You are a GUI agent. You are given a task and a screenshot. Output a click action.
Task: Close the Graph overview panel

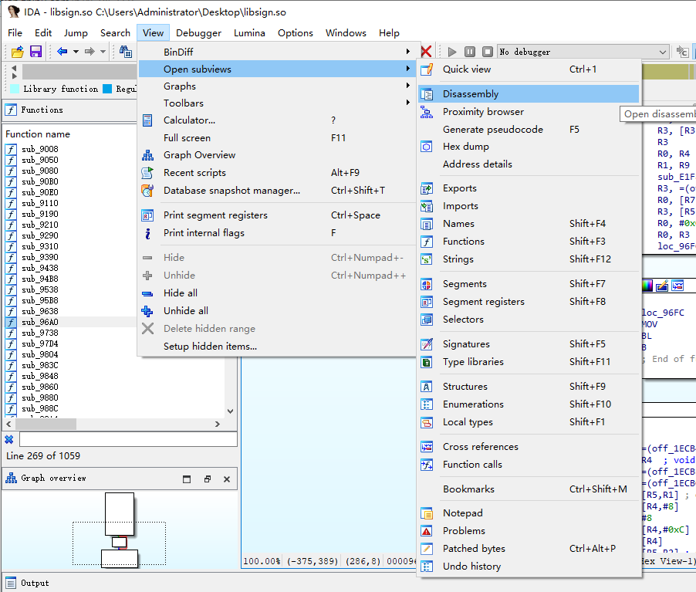point(227,479)
